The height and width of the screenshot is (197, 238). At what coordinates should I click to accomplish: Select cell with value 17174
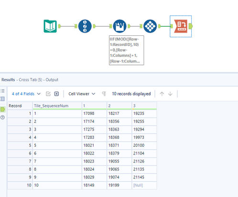(x=94, y=121)
